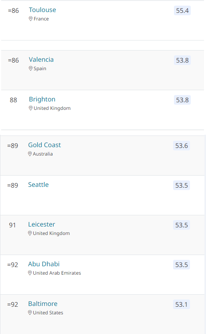Screen dimensions: 206x334
Task: Click the pin icon under Leicester
Action: click(30, 233)
